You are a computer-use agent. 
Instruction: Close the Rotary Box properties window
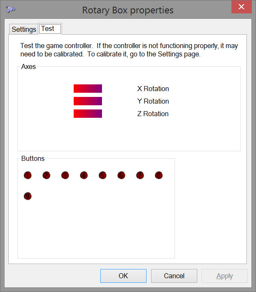[x=241, y=7]
